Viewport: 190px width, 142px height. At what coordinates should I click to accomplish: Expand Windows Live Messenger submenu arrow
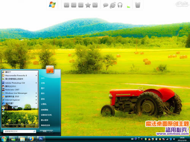tap(36, 93)
